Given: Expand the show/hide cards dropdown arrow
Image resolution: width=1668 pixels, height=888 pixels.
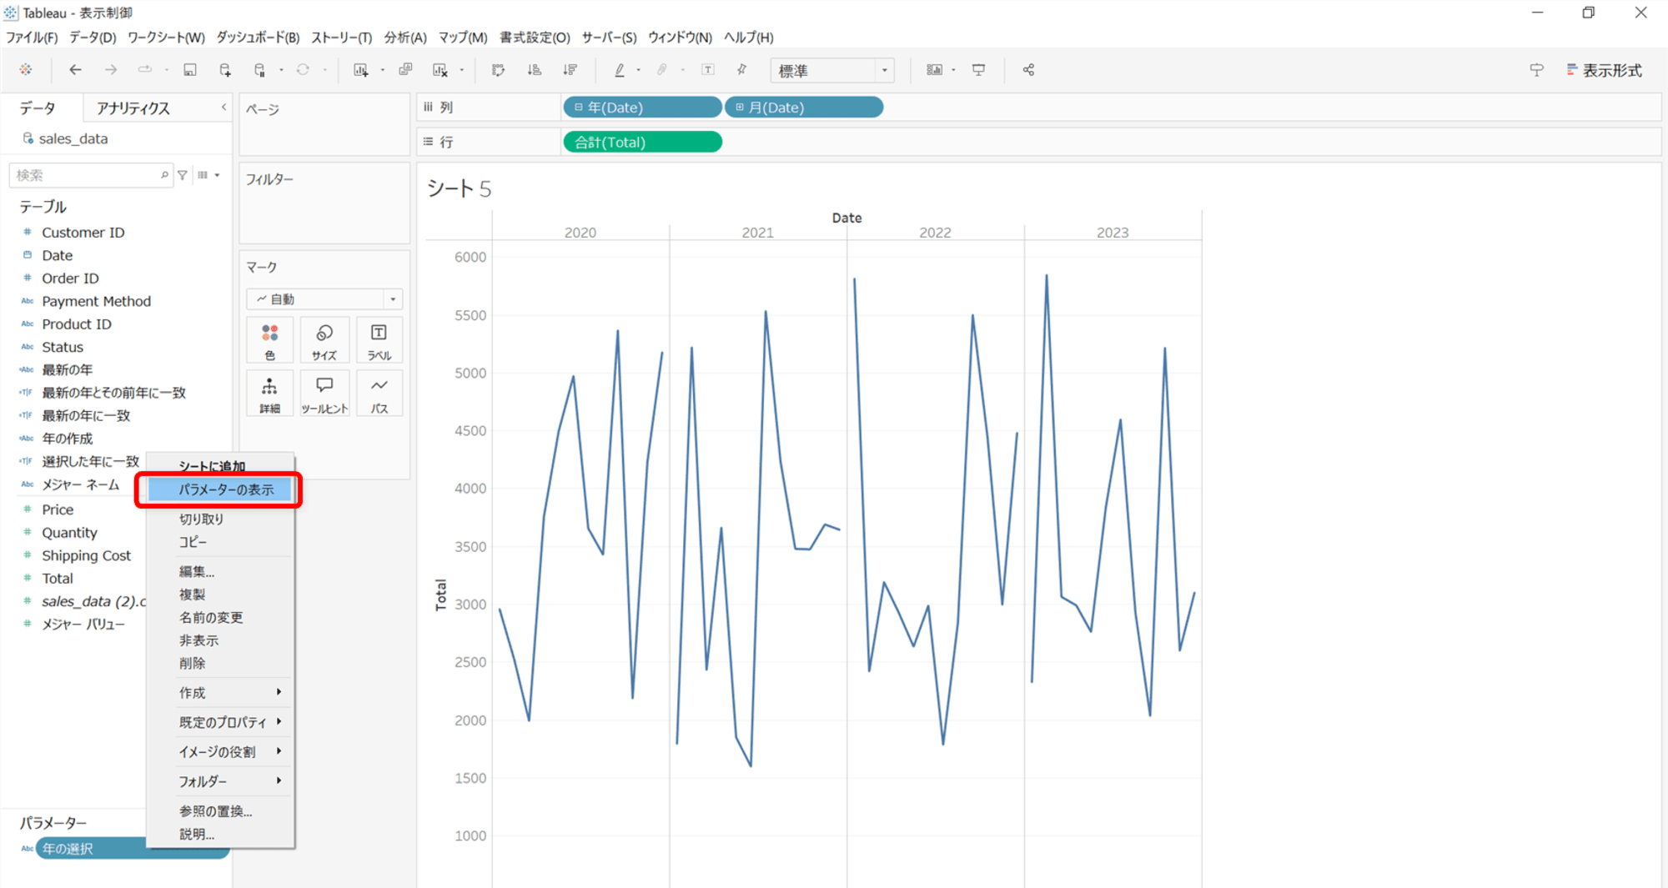Looking at the screenshot, I should click(x=953, y=70).
